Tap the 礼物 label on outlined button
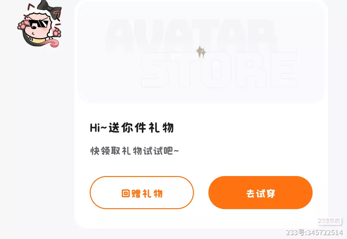The height and width of the screenshot is (239, 347). [152, 193]
